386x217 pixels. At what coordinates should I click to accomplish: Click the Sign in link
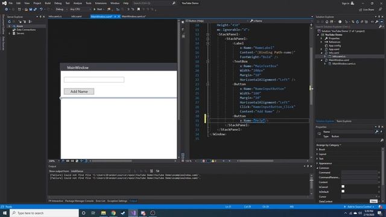(346, 3)
